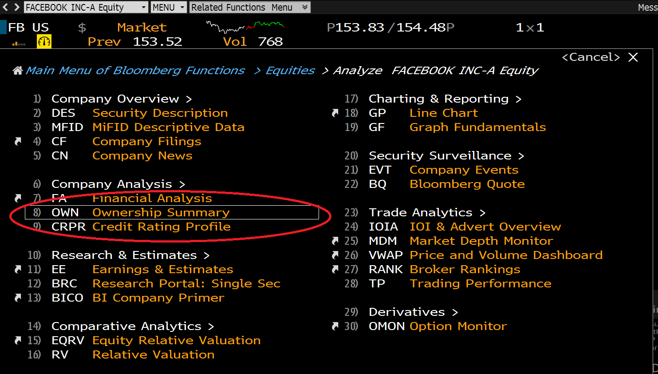Screen dimensions: 658x374
Task: Click the back navigation arrow
Action: click(x=5, y=7)
